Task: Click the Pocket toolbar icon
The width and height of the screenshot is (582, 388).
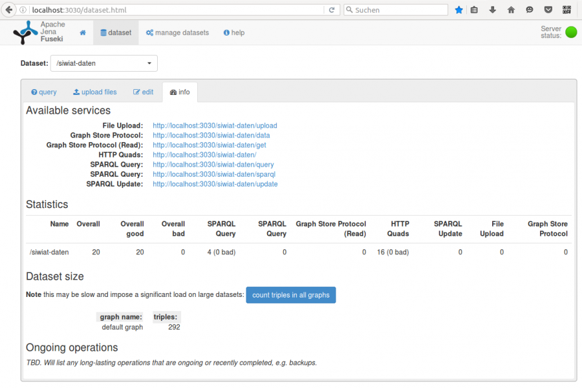Action: pyautogui.click(x=548, y=10)
